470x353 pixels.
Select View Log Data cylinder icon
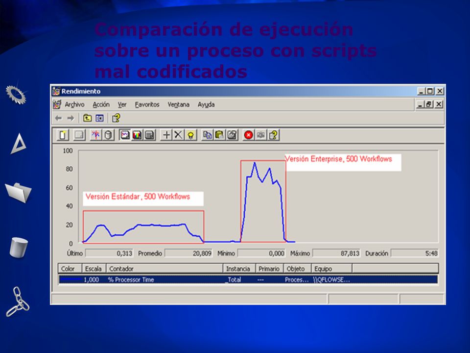[x=108, y=135]
